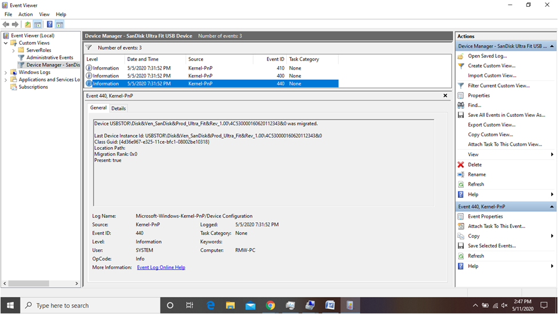Click the Show/Hide Action Pane toolbar icon
558x314 pixels.
click(x=59, y=25)
